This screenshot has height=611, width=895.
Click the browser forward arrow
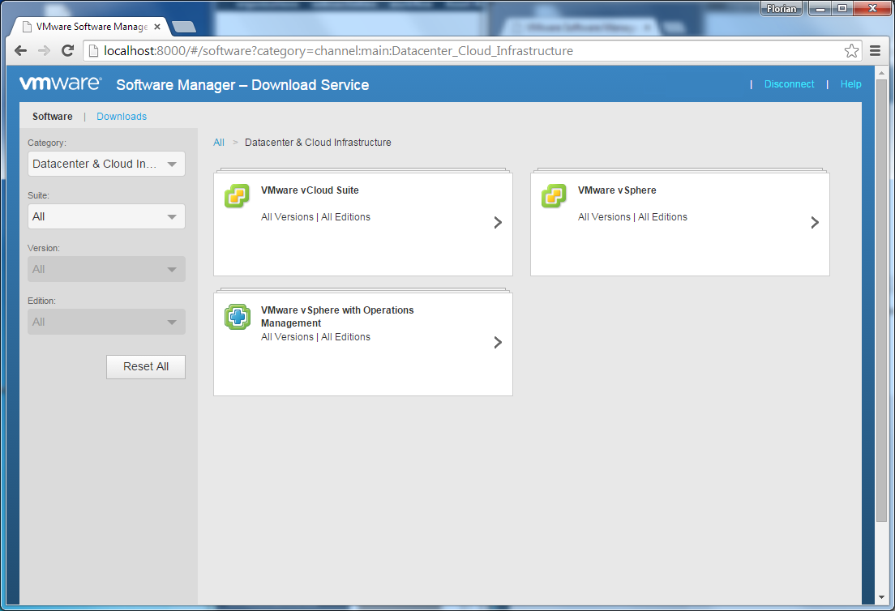(x=44, y=51)
